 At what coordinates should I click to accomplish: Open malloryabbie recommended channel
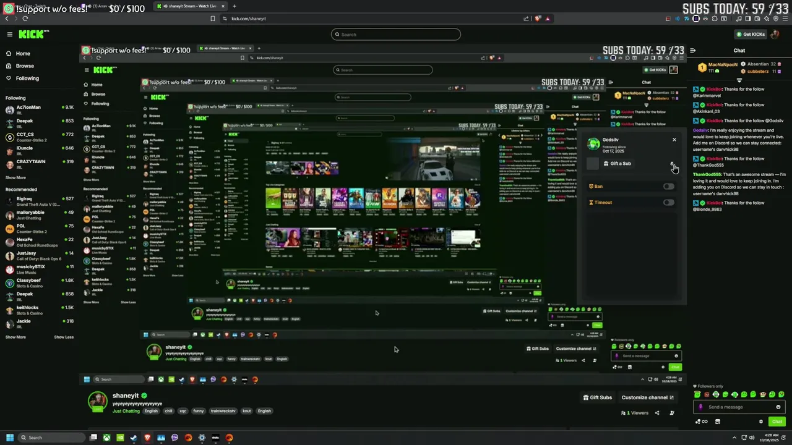pos(38,215)
